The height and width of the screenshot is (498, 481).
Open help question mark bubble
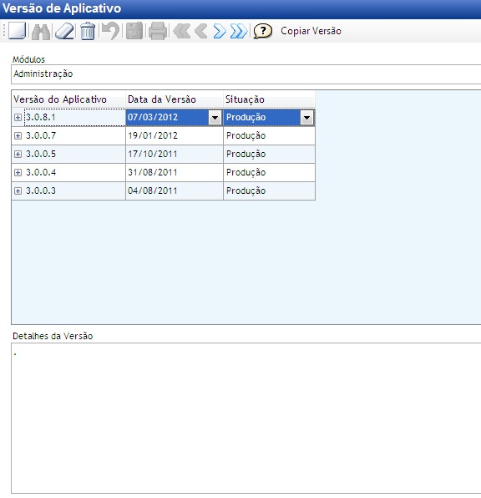[x=262, y=31]
